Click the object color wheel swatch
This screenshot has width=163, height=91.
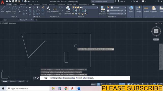click(108, 7)
